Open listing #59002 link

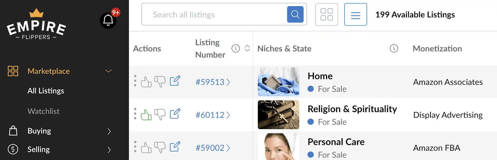pyautogui.click(x=213, y=148)
